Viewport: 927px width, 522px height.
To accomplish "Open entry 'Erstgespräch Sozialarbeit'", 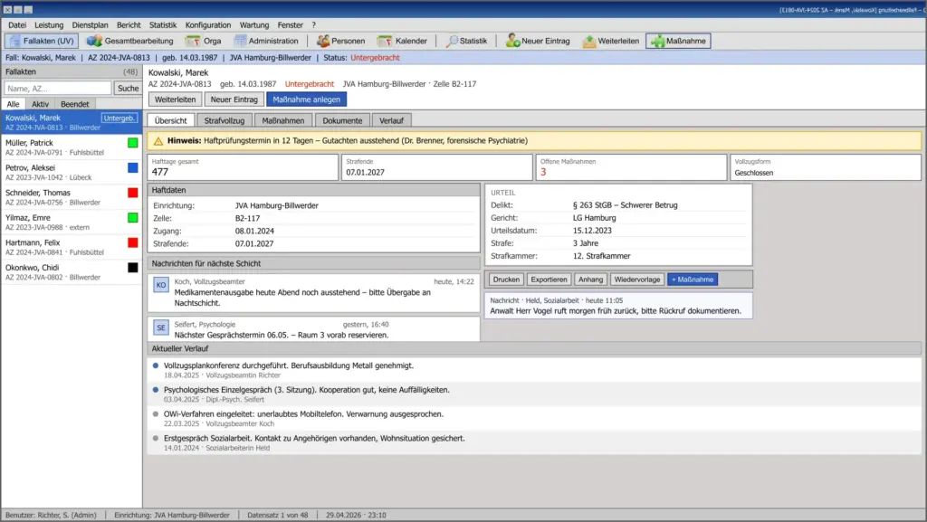I will coord(534,442).
